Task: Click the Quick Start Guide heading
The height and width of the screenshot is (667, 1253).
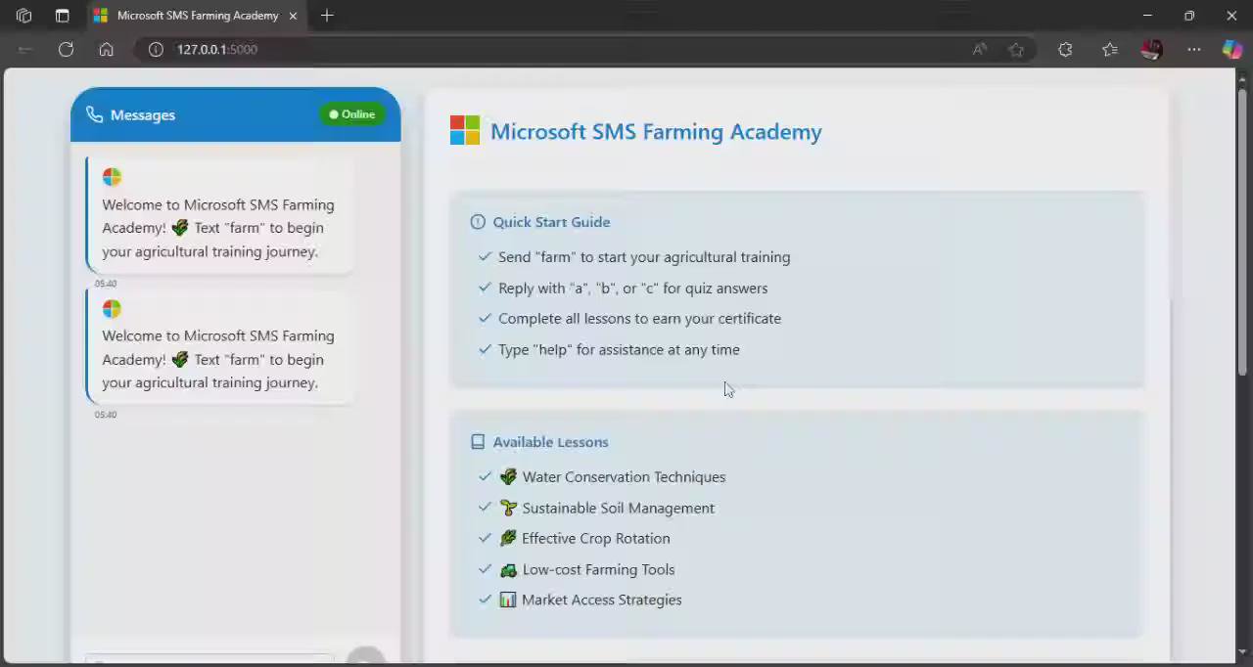Action: (551, 222)
